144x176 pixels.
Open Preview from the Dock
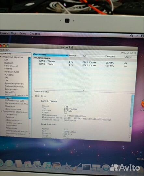point(37,165)
